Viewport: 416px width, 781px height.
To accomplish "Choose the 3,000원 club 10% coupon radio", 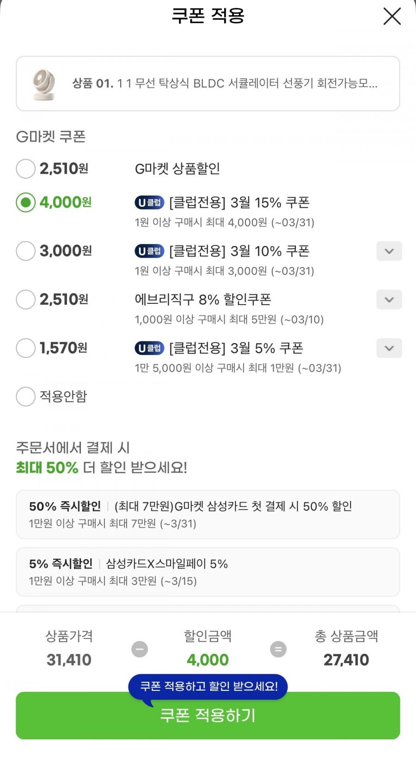I will 26,251.
